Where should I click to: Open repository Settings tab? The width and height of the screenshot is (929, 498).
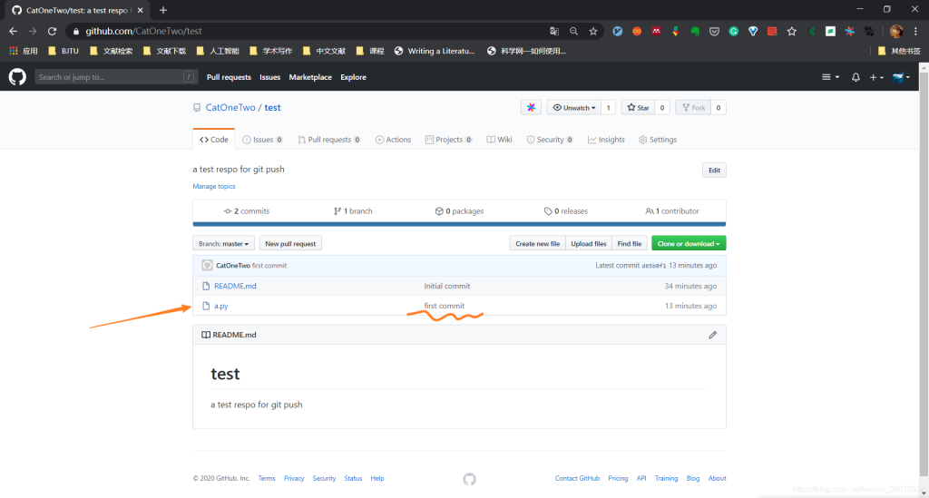[x=658, y=140]
